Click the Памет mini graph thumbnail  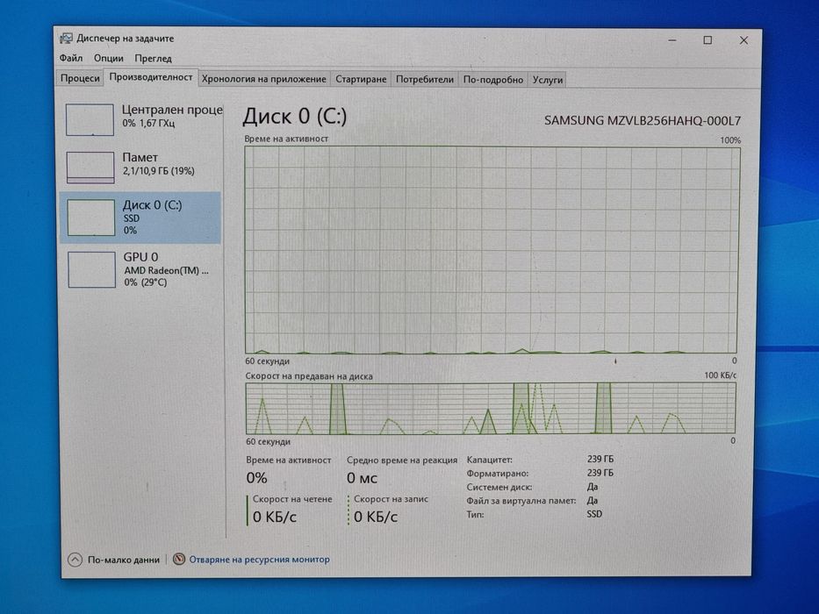pos(90,167)
